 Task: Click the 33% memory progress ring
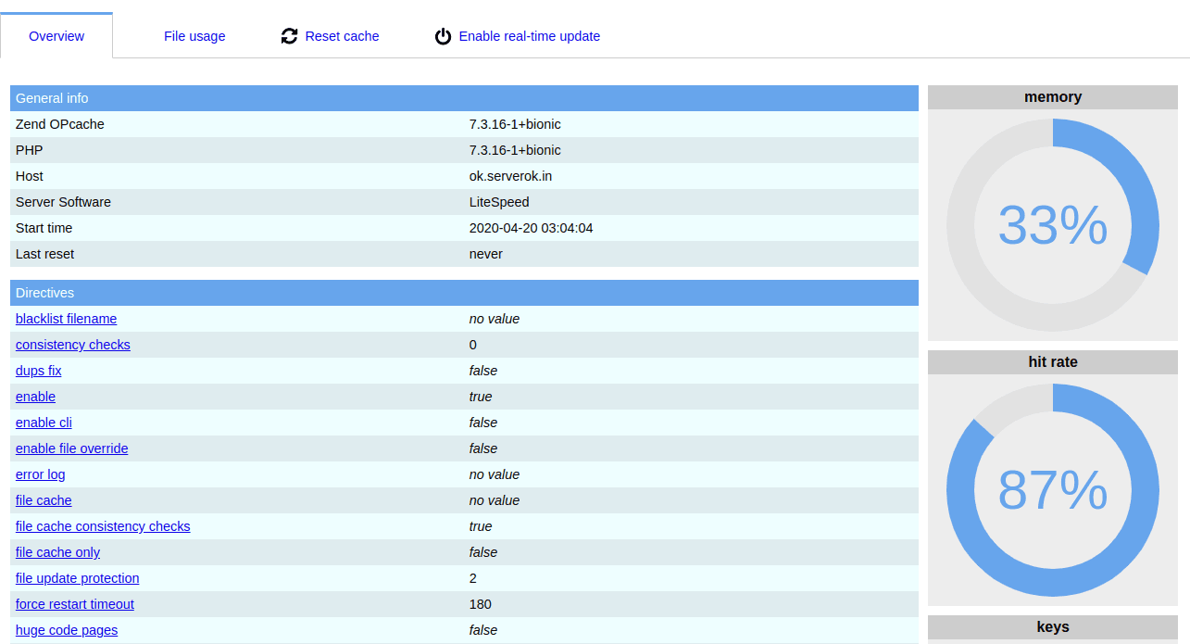[1052, 225]
